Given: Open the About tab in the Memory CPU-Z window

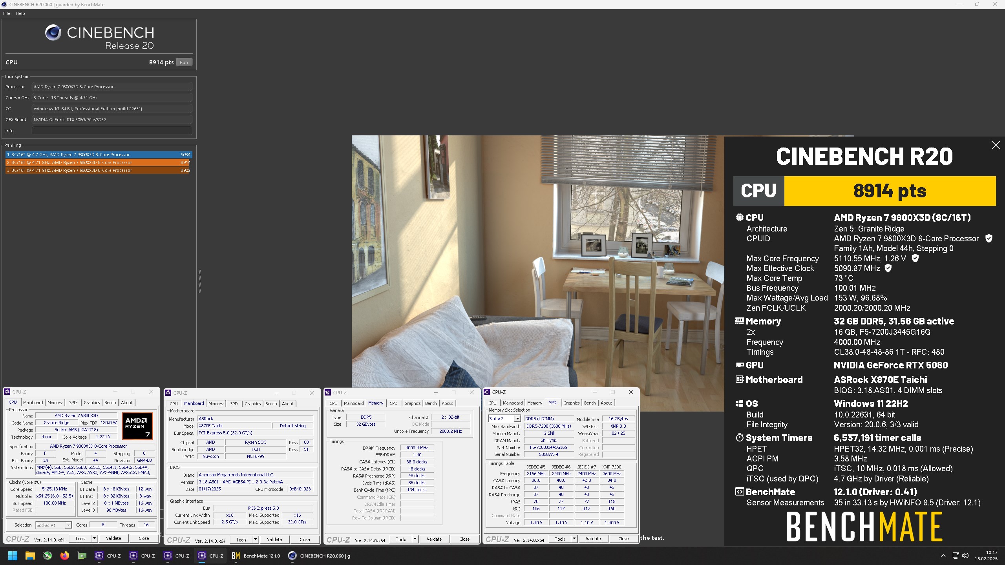Looking at the screenshot, I should (x=448, y=403).
